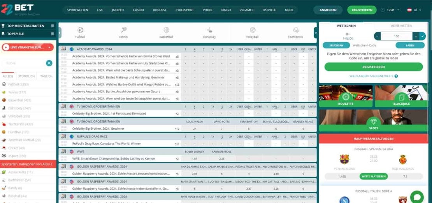
Task: Switch to the Meine Wetten tab
Action: click(401, 26)
